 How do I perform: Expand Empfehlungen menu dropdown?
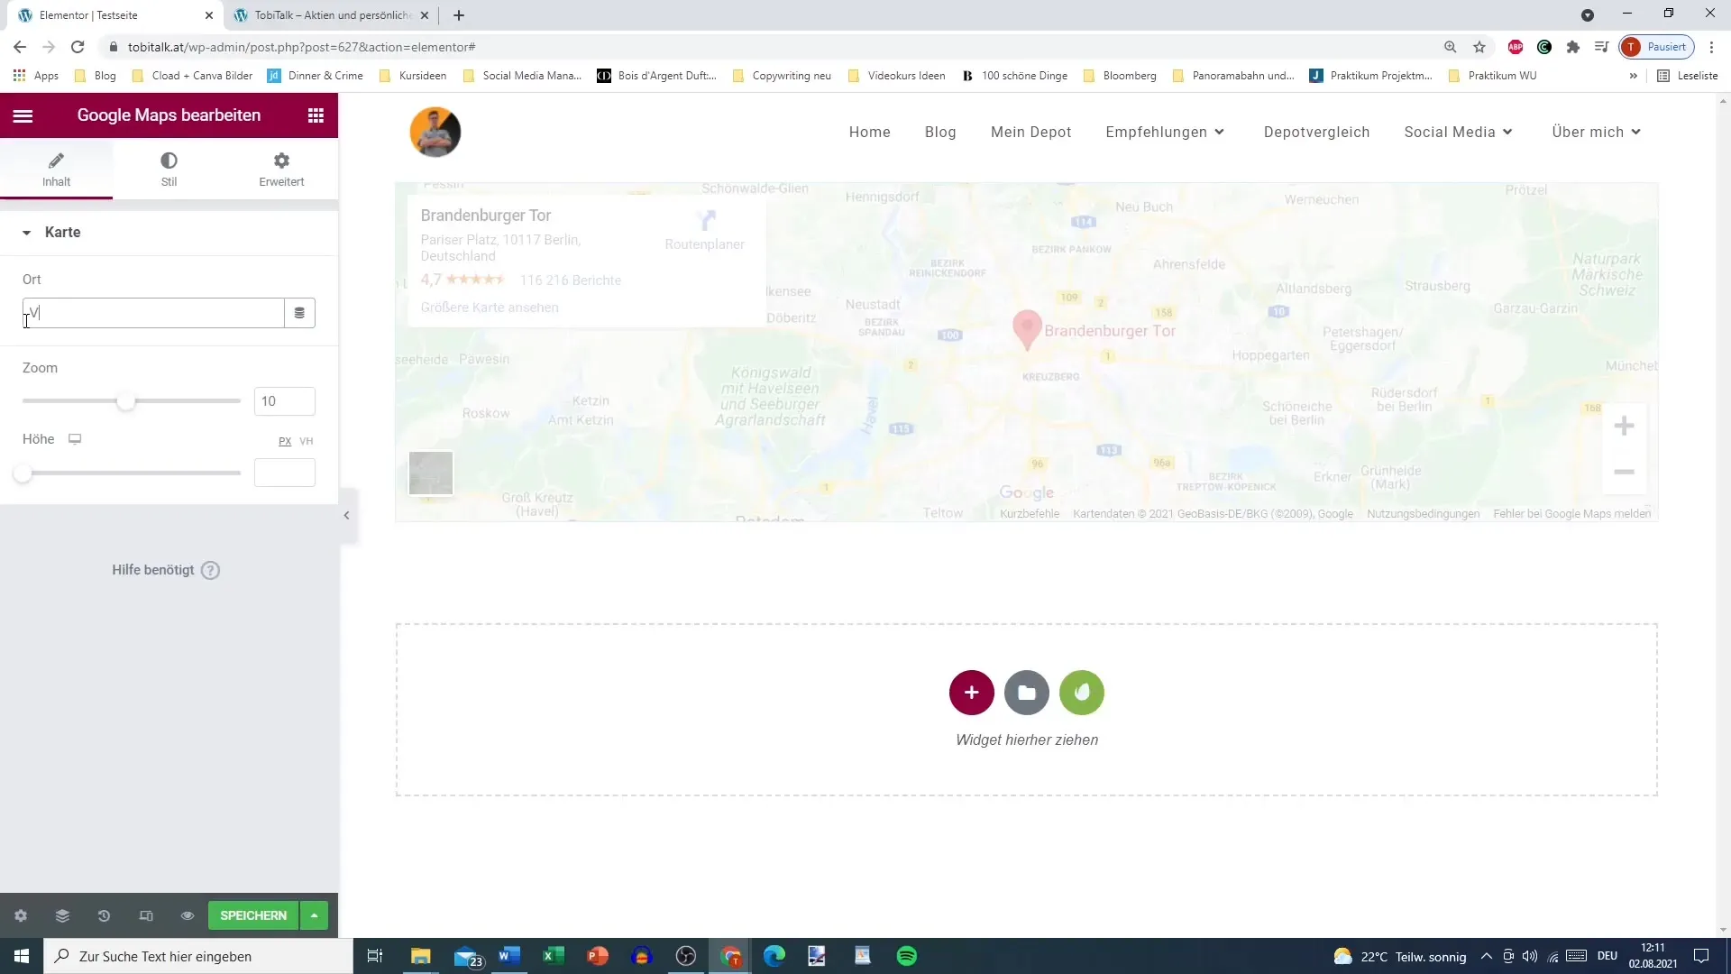click(x=1220, y=132)
